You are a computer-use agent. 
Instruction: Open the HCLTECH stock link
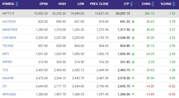9,22
